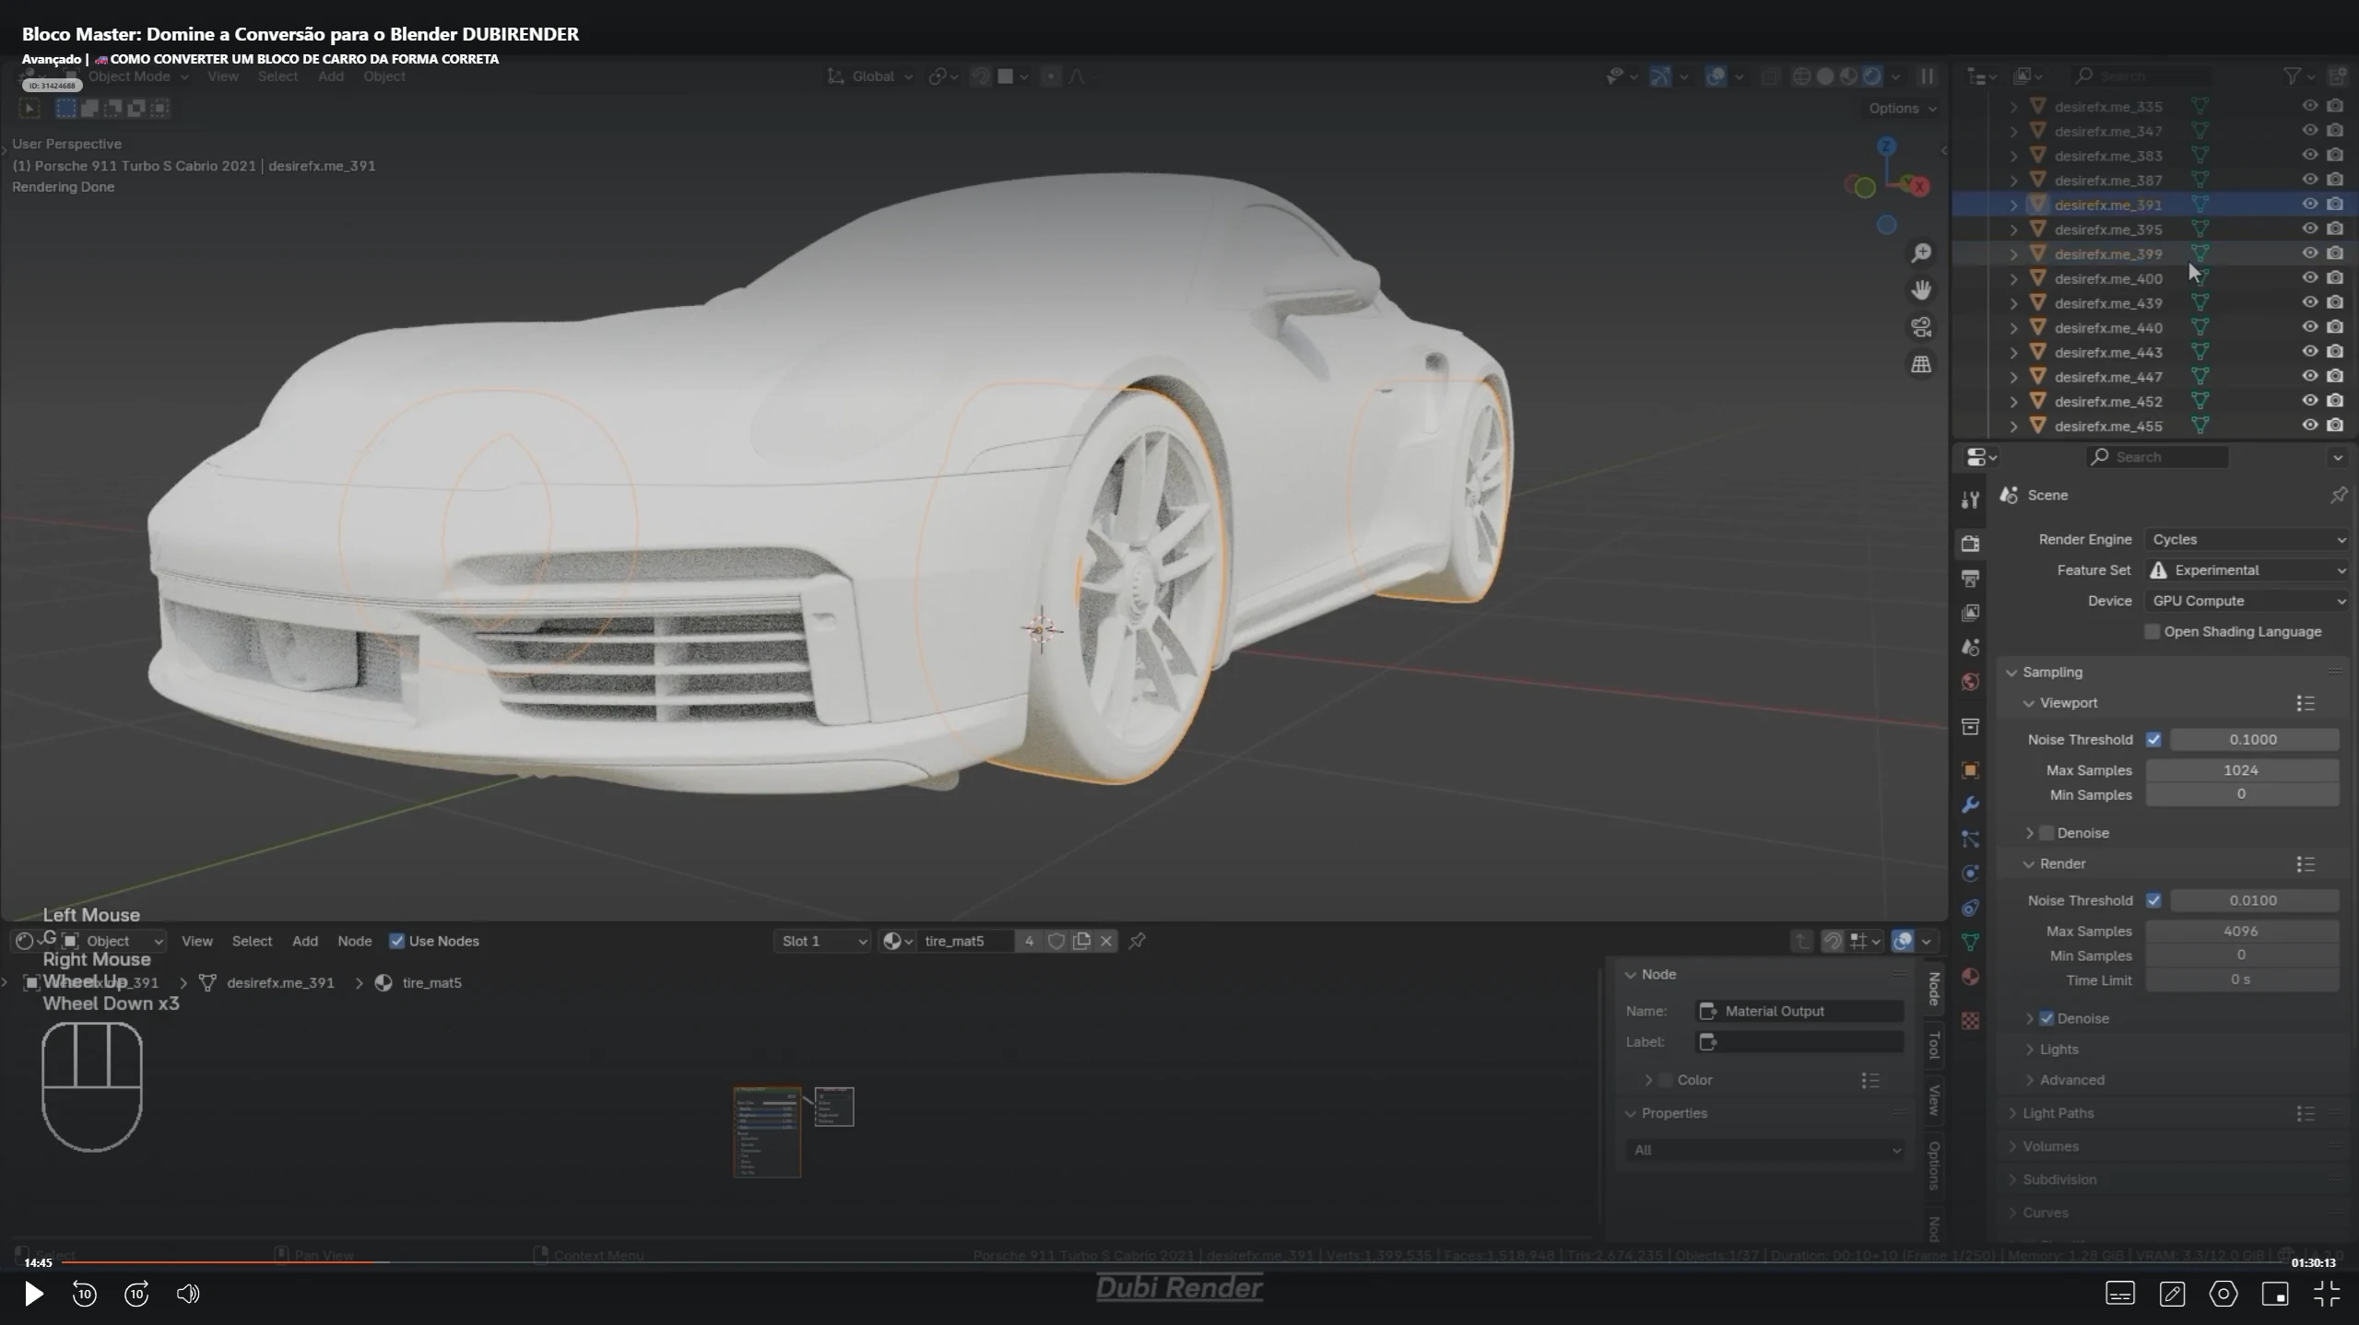Open the Tool properties tab icon

1970,499
